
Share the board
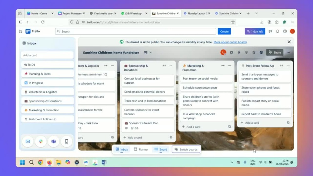pyautogui.click(x=275, y=52)
